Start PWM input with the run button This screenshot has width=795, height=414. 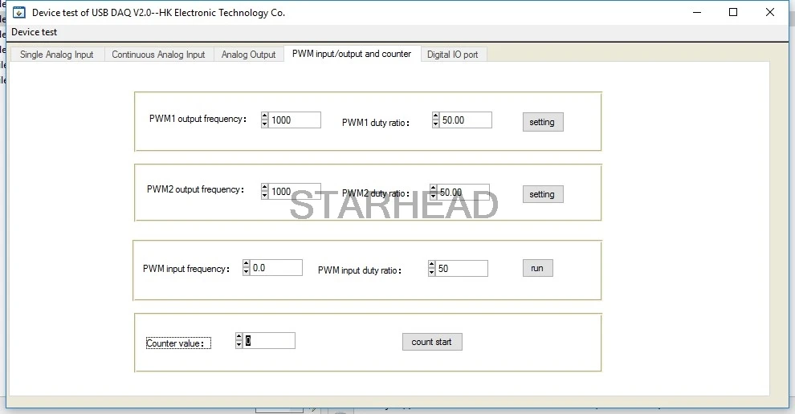click(x=538, y=268)
